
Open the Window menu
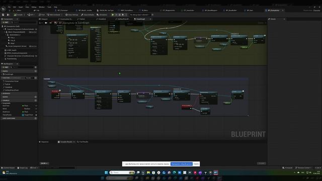pyautogui.click(x=42, y=7)
